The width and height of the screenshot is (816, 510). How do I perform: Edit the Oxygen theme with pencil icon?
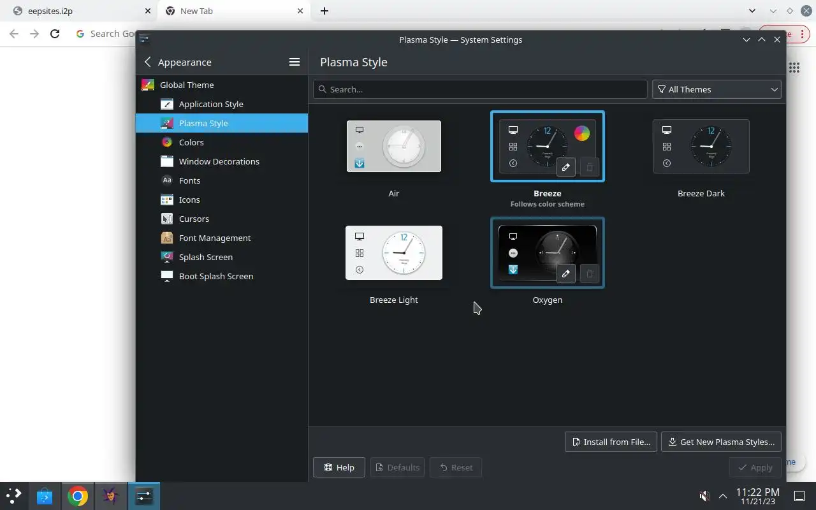[x=565, y=273]
